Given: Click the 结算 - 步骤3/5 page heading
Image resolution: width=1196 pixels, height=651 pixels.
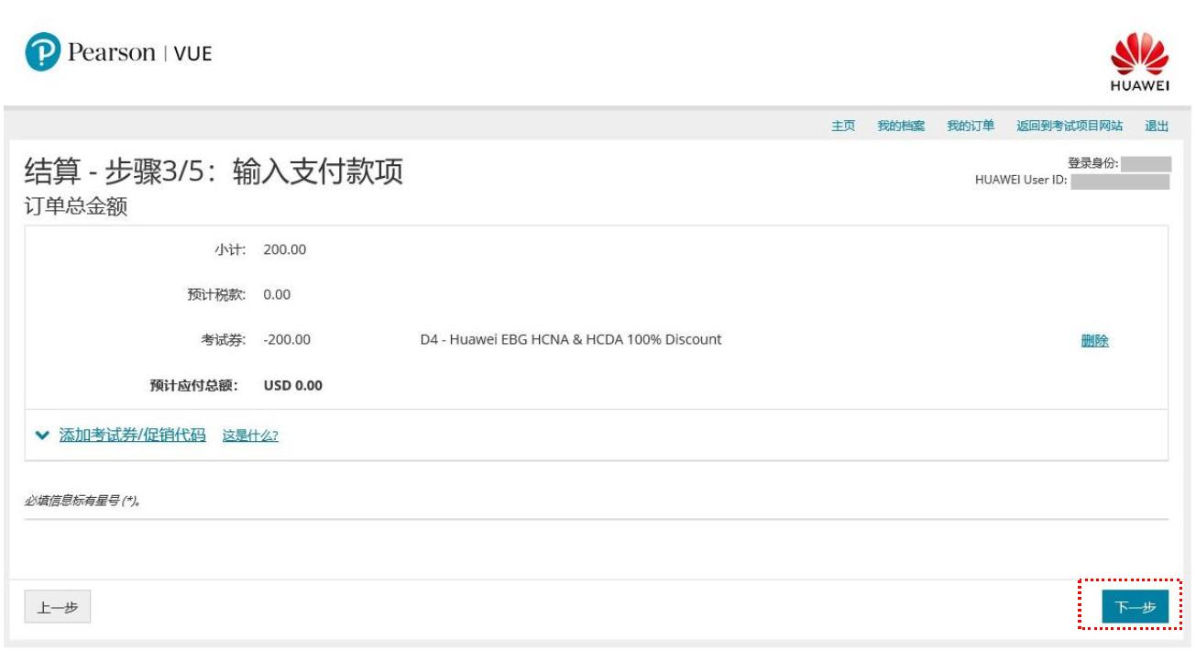Looking at the screenshot, I should [x=214, y=171].
